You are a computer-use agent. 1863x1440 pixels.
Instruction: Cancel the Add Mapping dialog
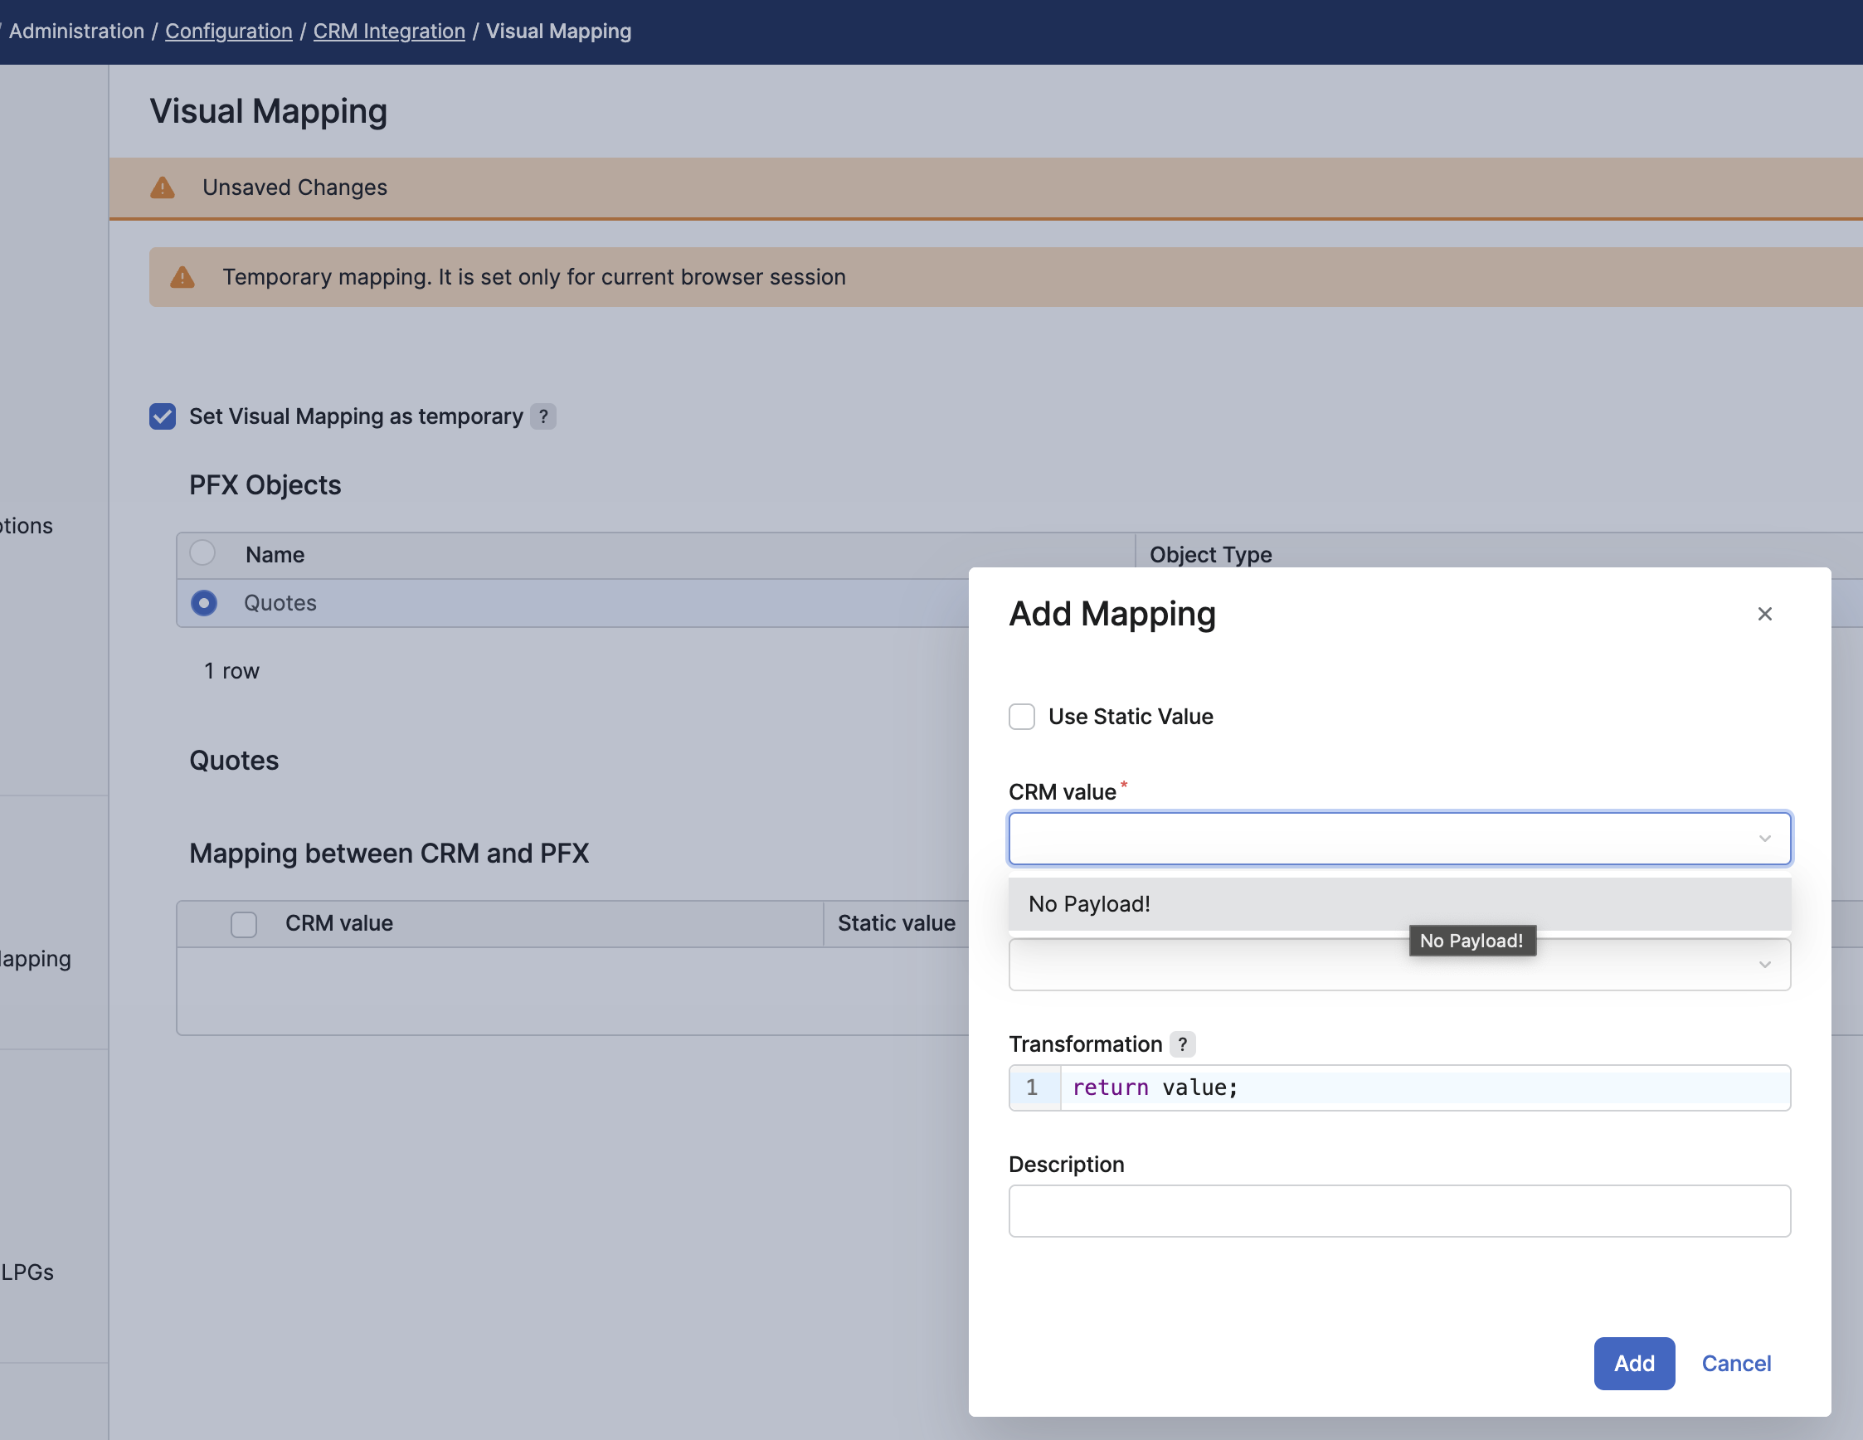(x=1735, y=1363)
